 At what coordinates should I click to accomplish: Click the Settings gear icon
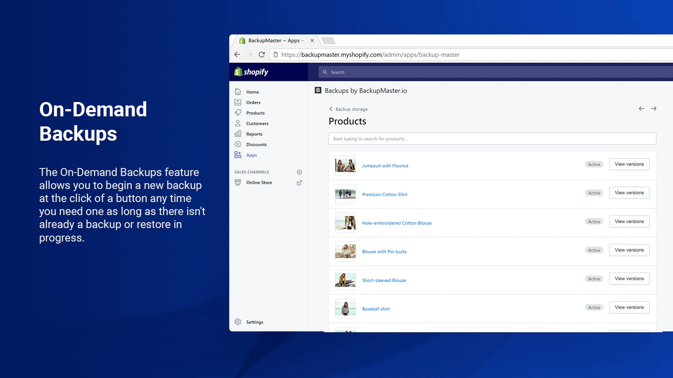click(x=238, y=322)
